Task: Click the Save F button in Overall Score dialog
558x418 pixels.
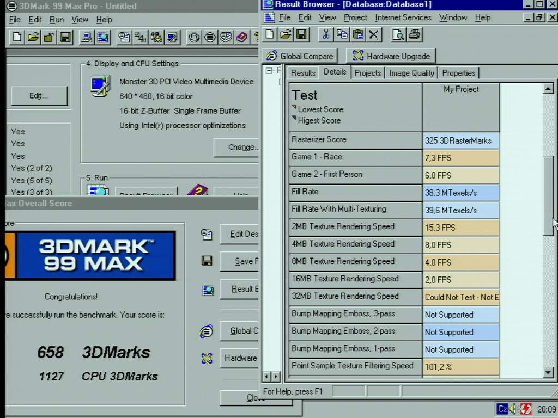Action: 239,261
